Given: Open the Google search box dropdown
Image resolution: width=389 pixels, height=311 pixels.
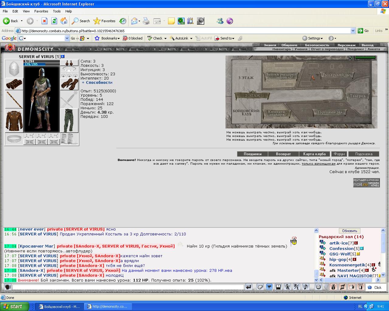Looking at the screenshot, I should (x=67, y=38).
